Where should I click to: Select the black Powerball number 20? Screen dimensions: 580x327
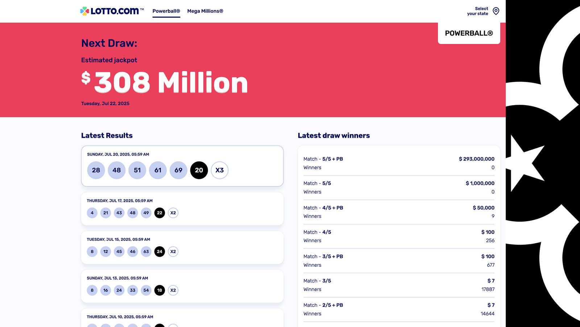199,170
